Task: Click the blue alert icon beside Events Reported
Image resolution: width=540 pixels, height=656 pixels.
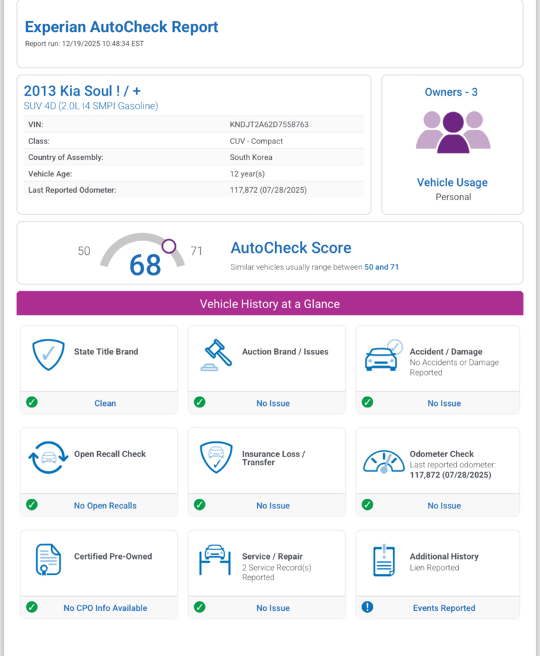Action: point(367,607)
